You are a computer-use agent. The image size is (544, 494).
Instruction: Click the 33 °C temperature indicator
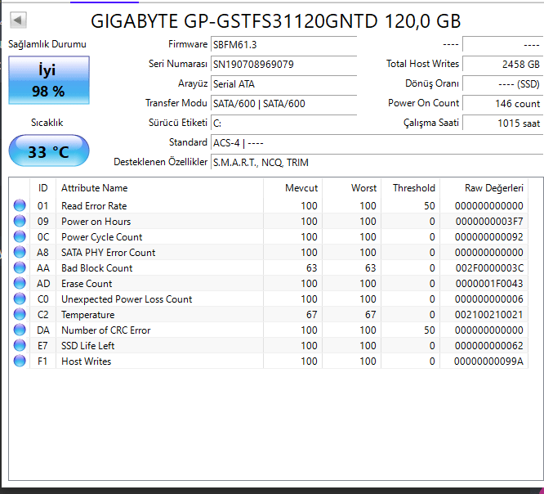pyautogui.click(x=49, y=151)
